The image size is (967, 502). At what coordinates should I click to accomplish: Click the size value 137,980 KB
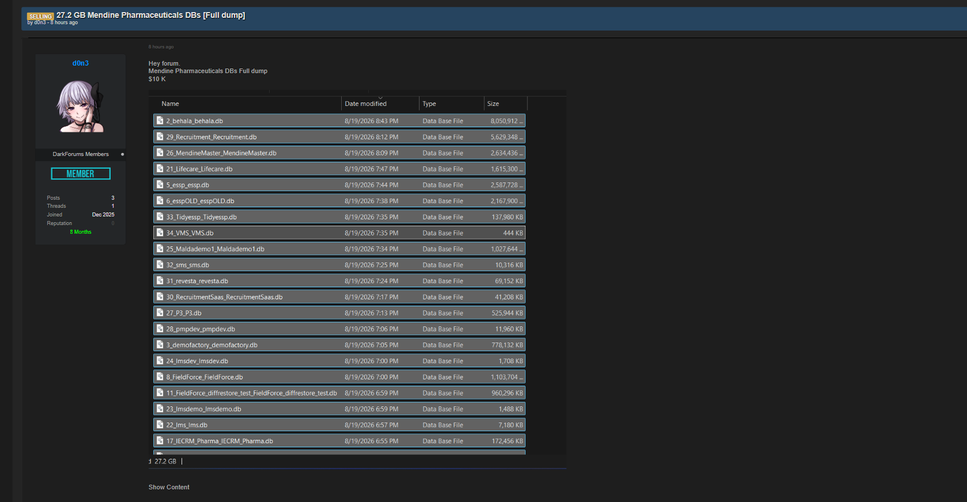click(x=508, y=217)
